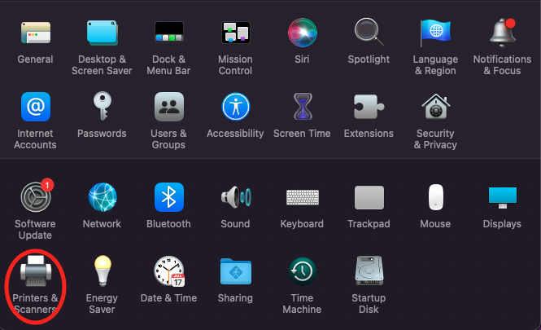The width and height of the screenshot is (541, 330).
Task: Open Language & Region settings
Action: 435,33
